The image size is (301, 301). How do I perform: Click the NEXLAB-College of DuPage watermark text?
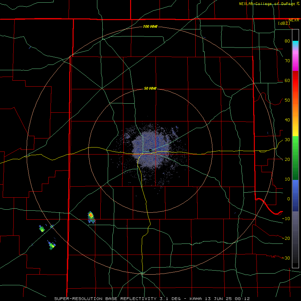pyautogui.click(x=267, y=4)
